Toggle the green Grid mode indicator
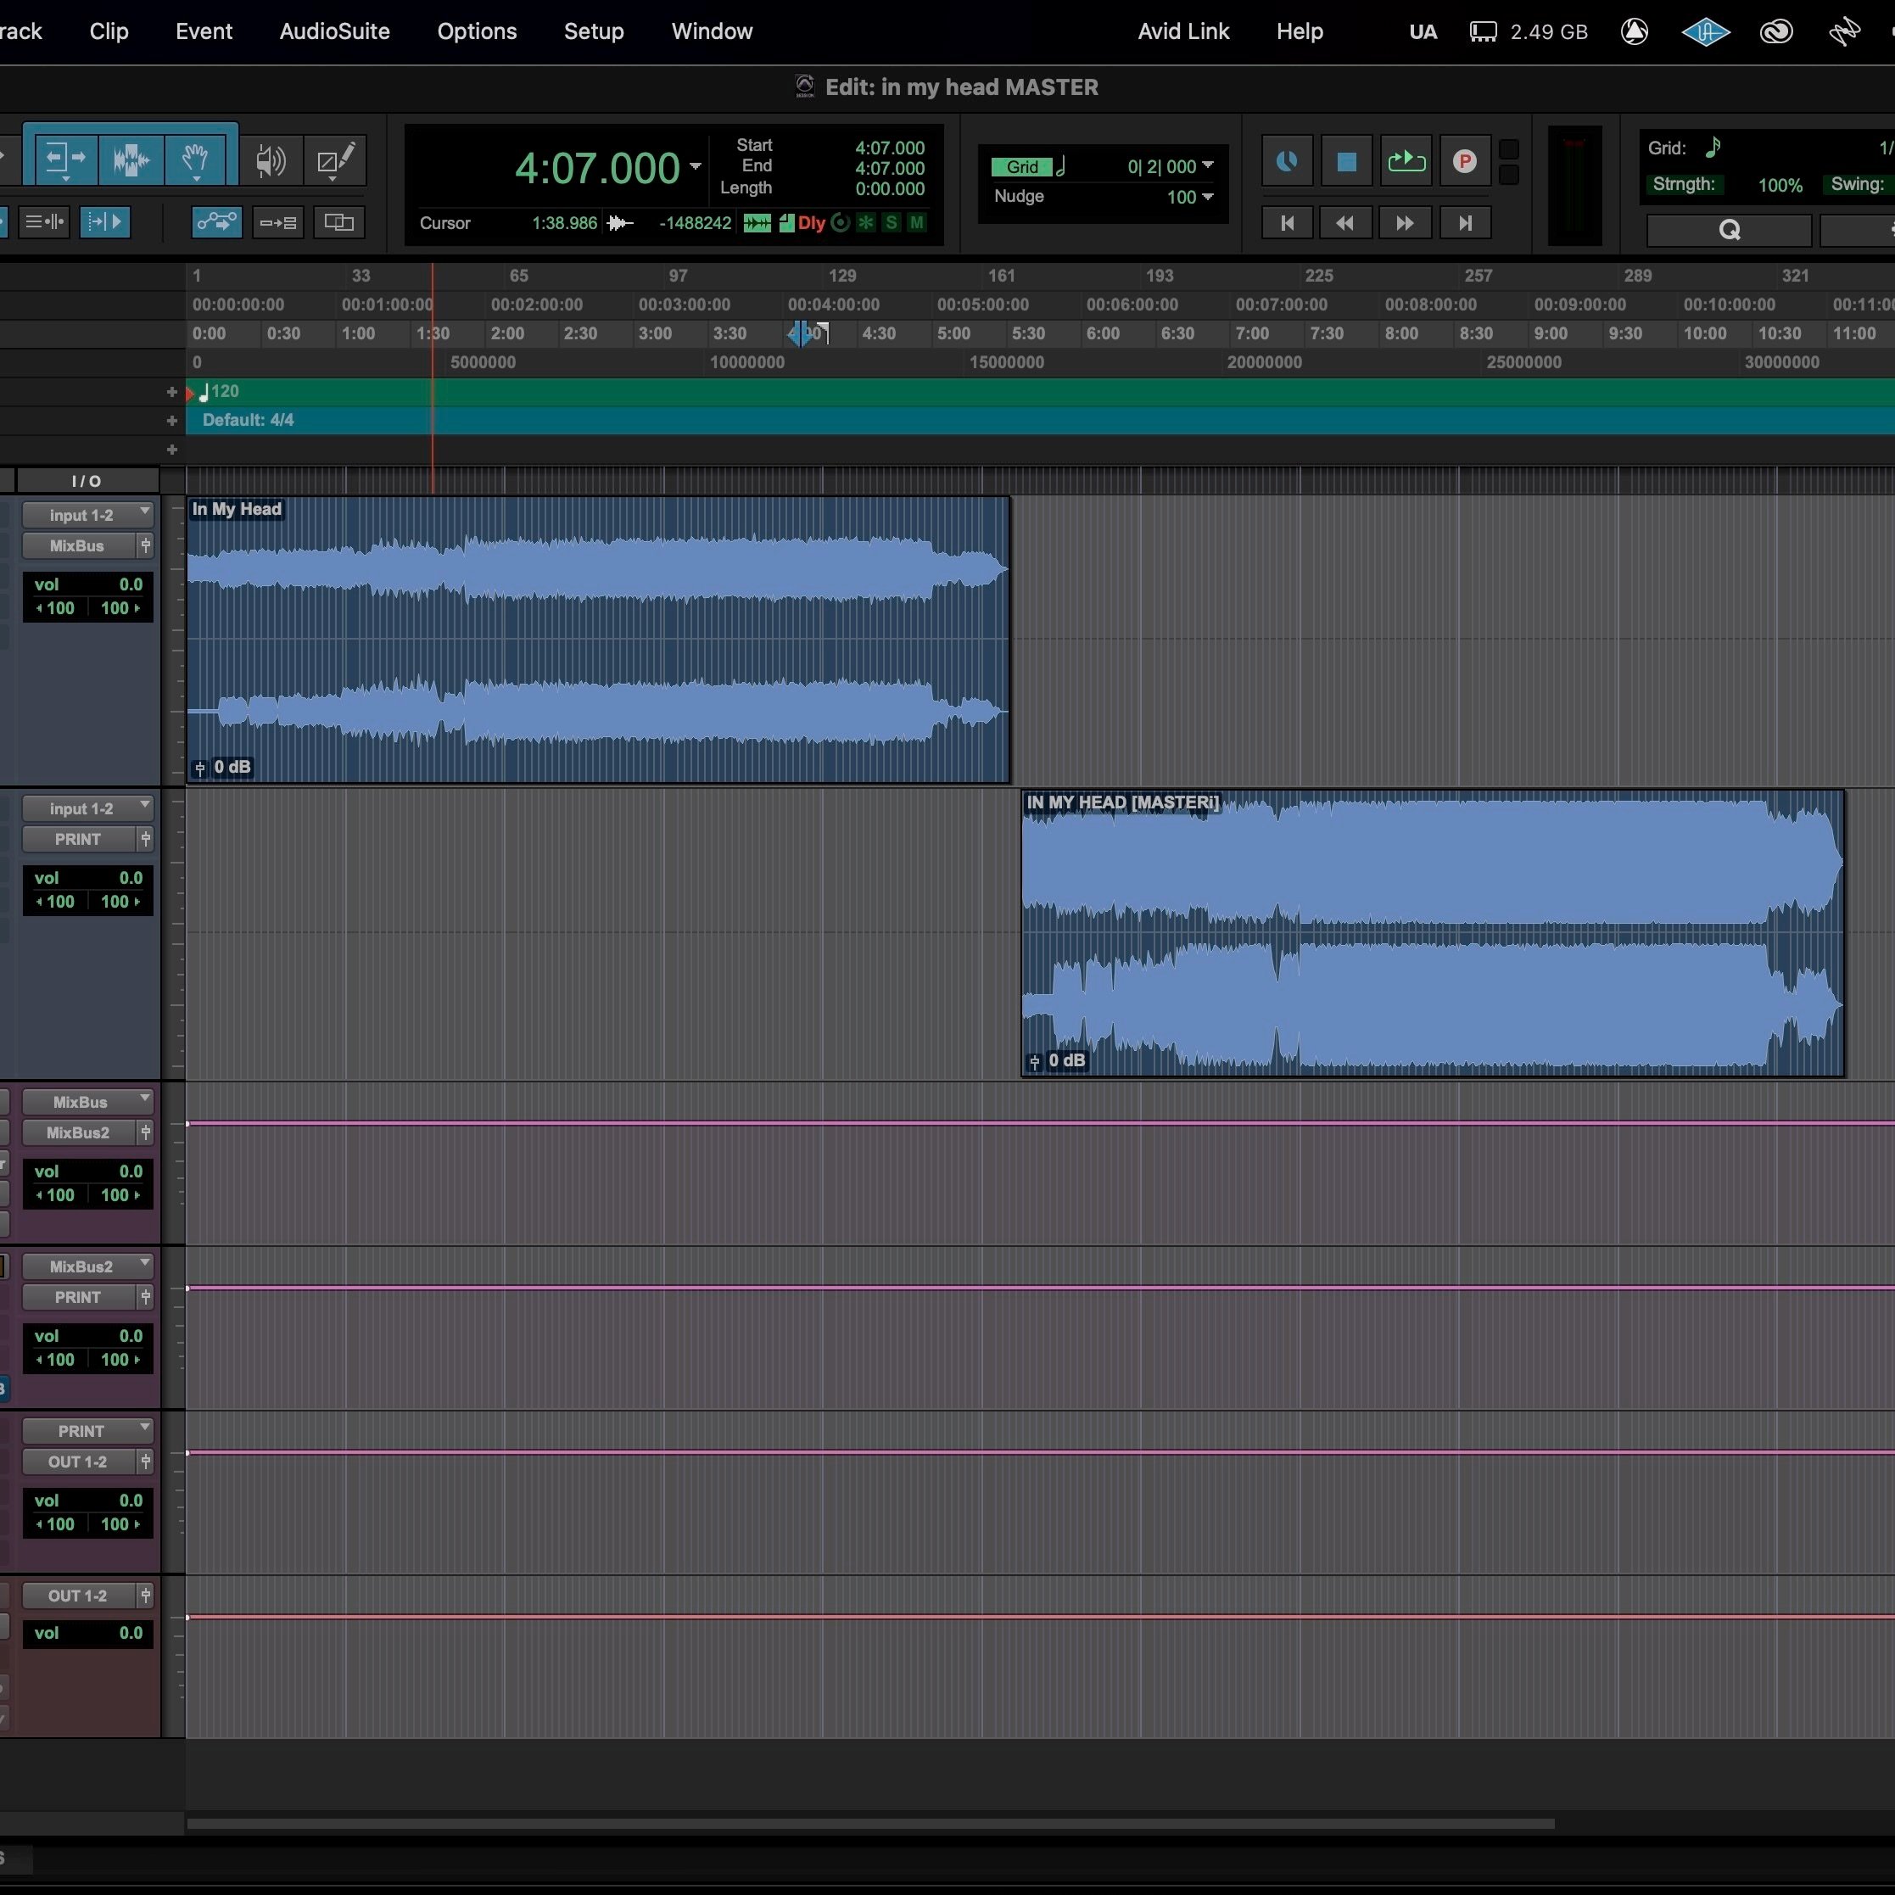Image resolution: width=1895 pixels, height=1895 pixels. 1021,167
